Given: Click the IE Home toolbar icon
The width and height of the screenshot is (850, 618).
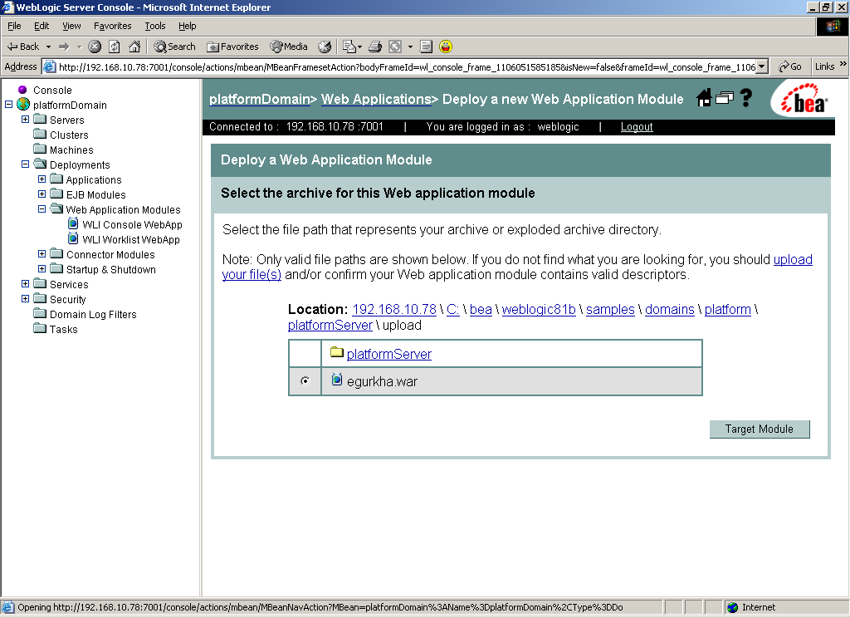Looking at the screenshot, I should coord(134,47).
